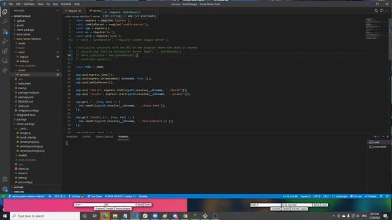Open the Extensions view
This screenshot has height=220, width=392.
(5, 51)
